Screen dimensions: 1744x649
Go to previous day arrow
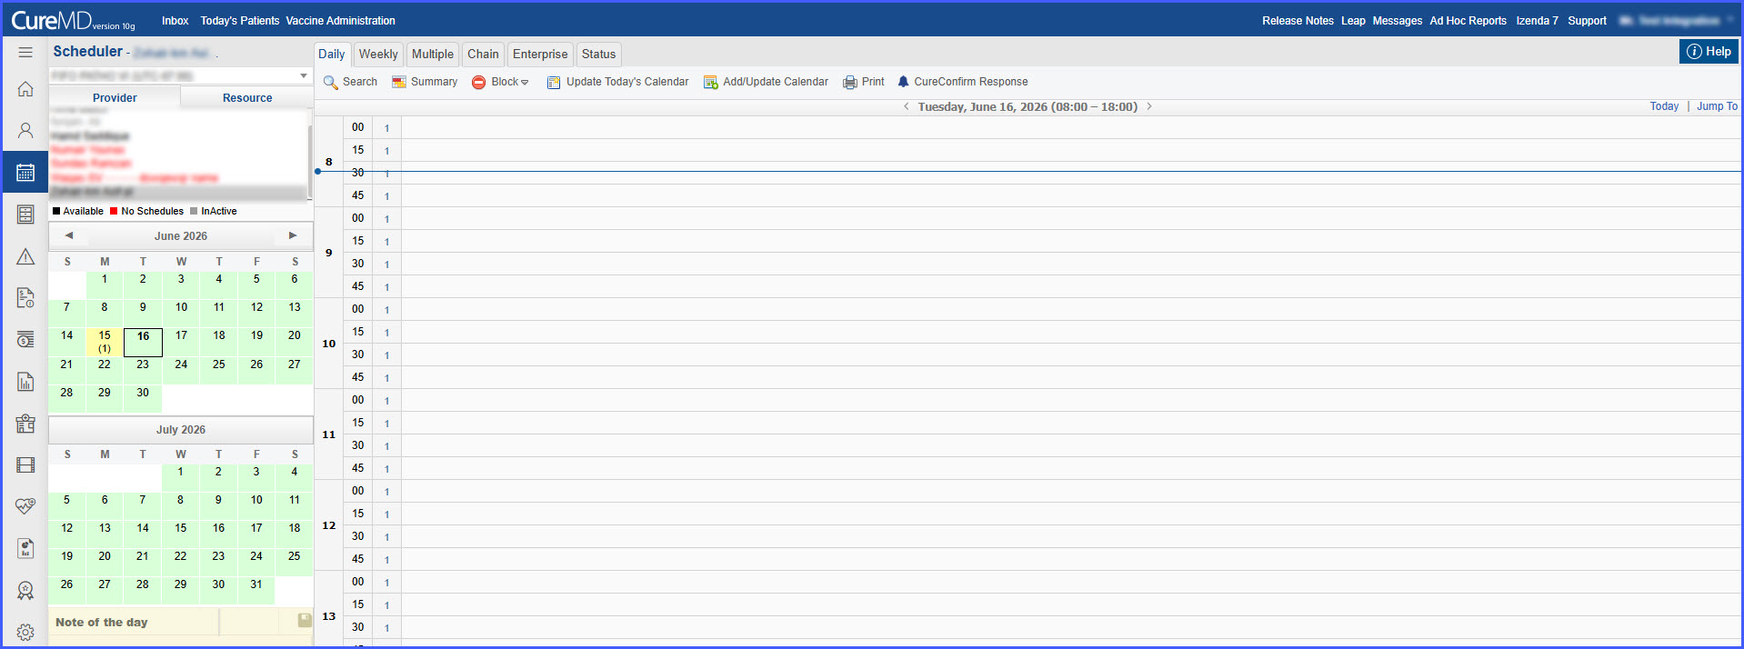pos(906,106)
